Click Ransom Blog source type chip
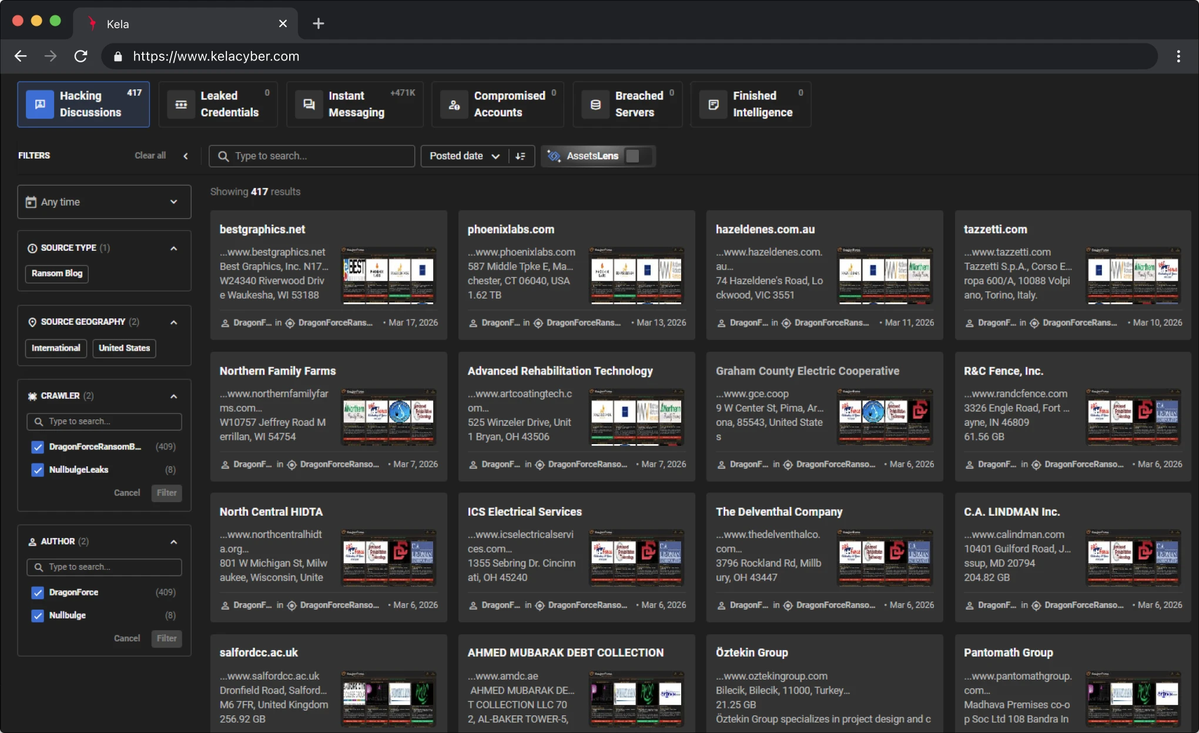This screenshot has height=733, width=1199. [x=57, y=274]
